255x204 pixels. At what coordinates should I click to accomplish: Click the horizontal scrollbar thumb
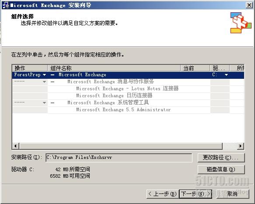(x=121, y=146)
